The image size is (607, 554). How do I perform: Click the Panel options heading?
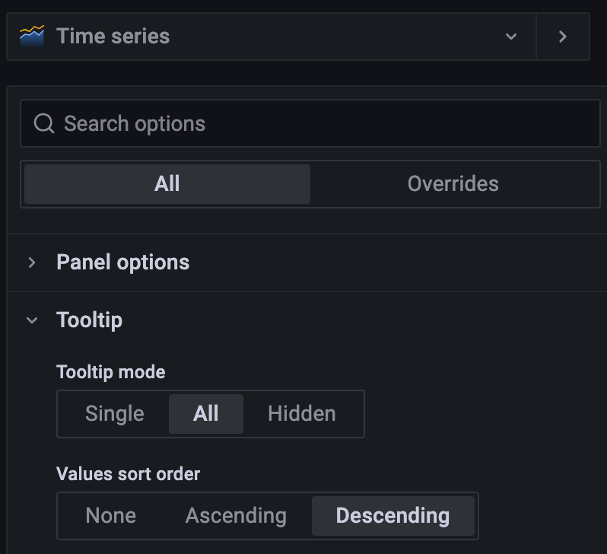122,263
